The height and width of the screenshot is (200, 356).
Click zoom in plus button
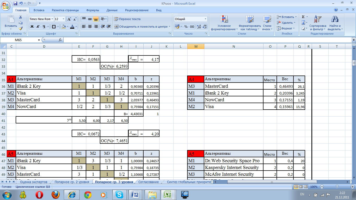coord(352,187)
